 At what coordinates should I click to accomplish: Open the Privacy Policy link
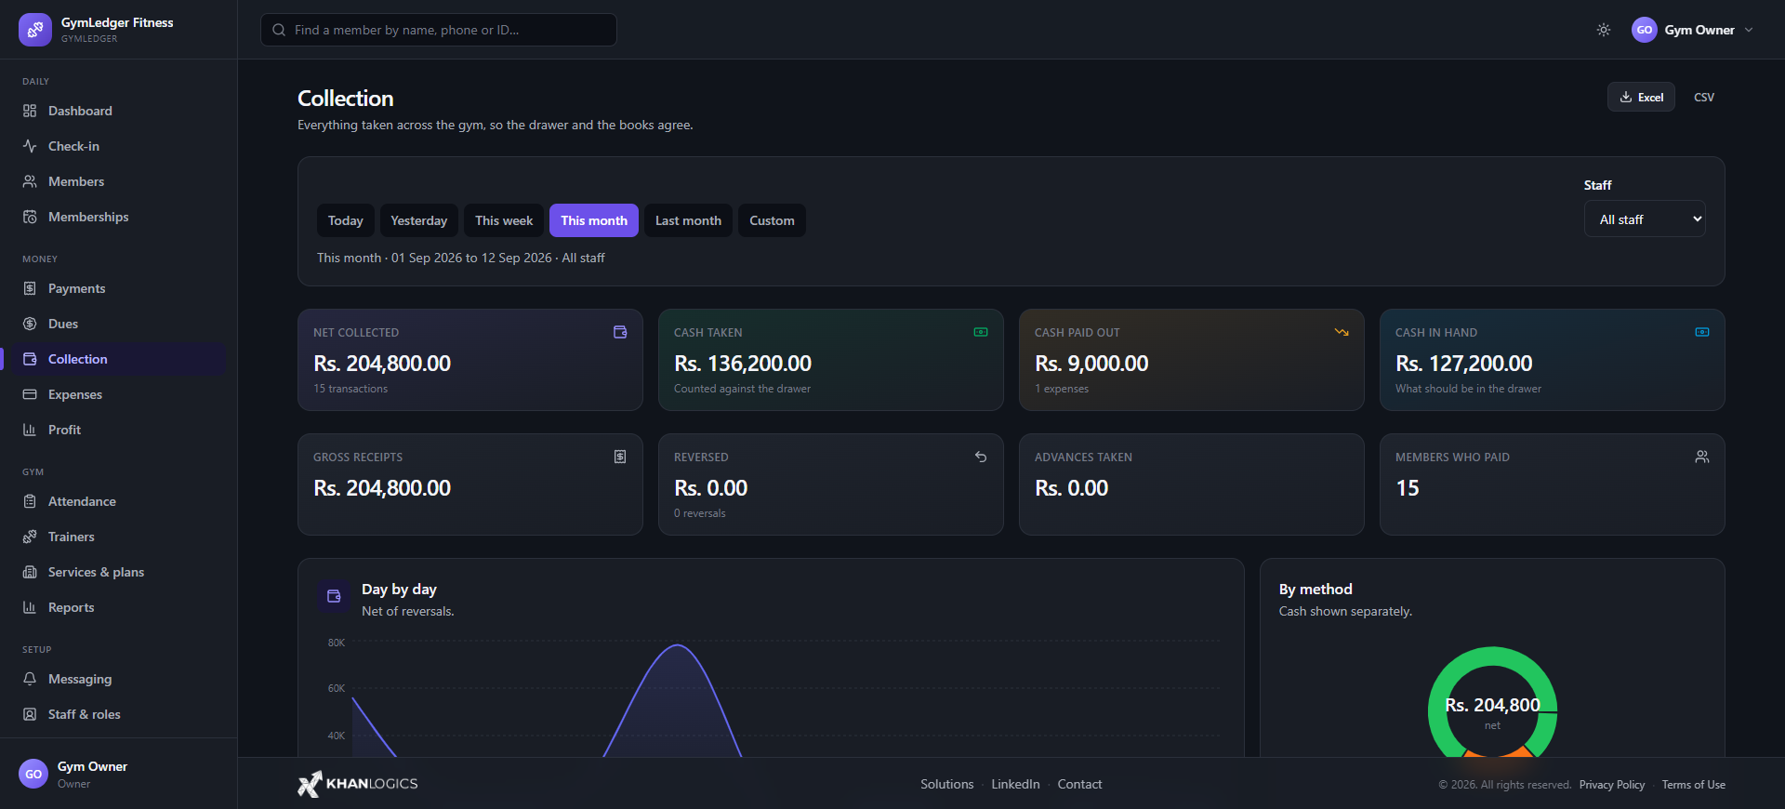pyautogui.click(x=1612, y=785)
